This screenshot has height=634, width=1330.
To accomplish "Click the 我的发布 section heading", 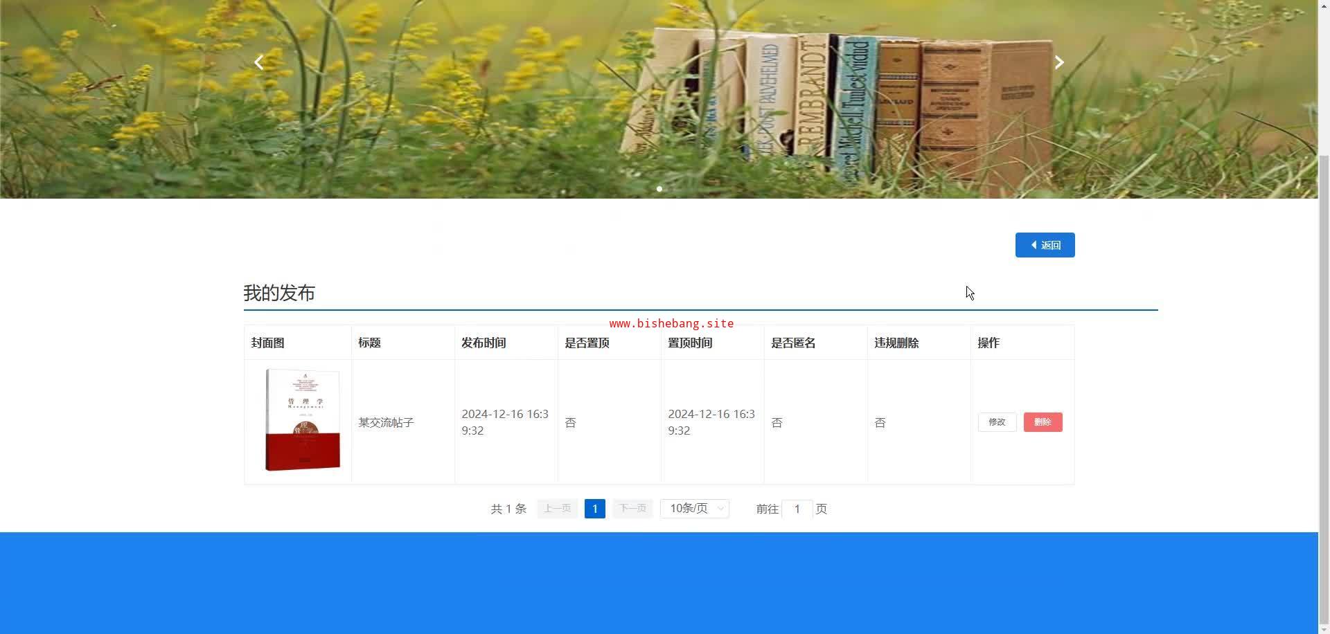I will pyautogui.click(x=279, y=293).
